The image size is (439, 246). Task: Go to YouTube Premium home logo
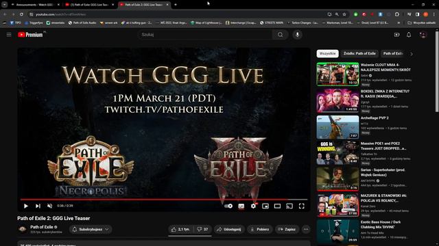30,35
